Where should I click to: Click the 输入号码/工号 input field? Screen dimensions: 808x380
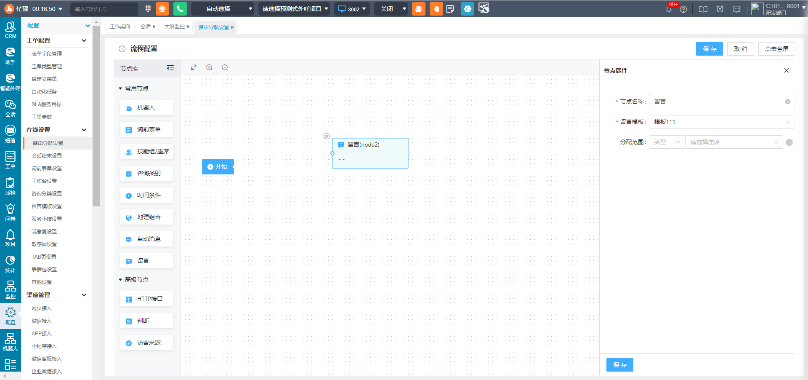104,9
